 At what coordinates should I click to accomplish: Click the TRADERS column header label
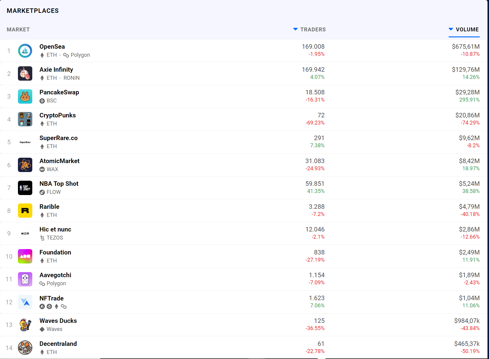point(313,30)
